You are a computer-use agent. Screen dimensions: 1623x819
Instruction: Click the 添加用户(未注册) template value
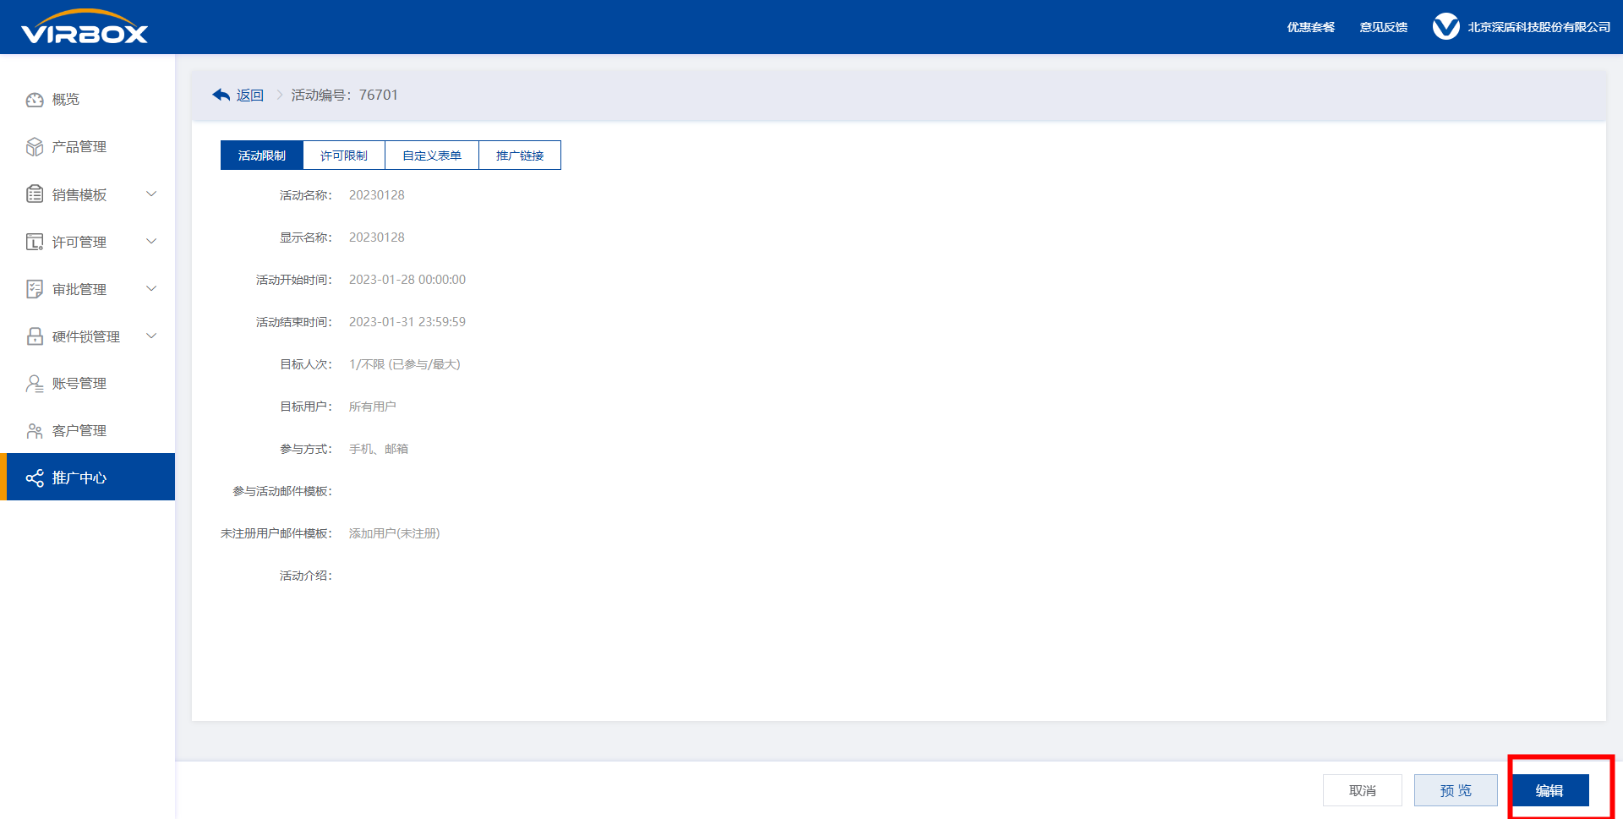(x=395, y=533)
